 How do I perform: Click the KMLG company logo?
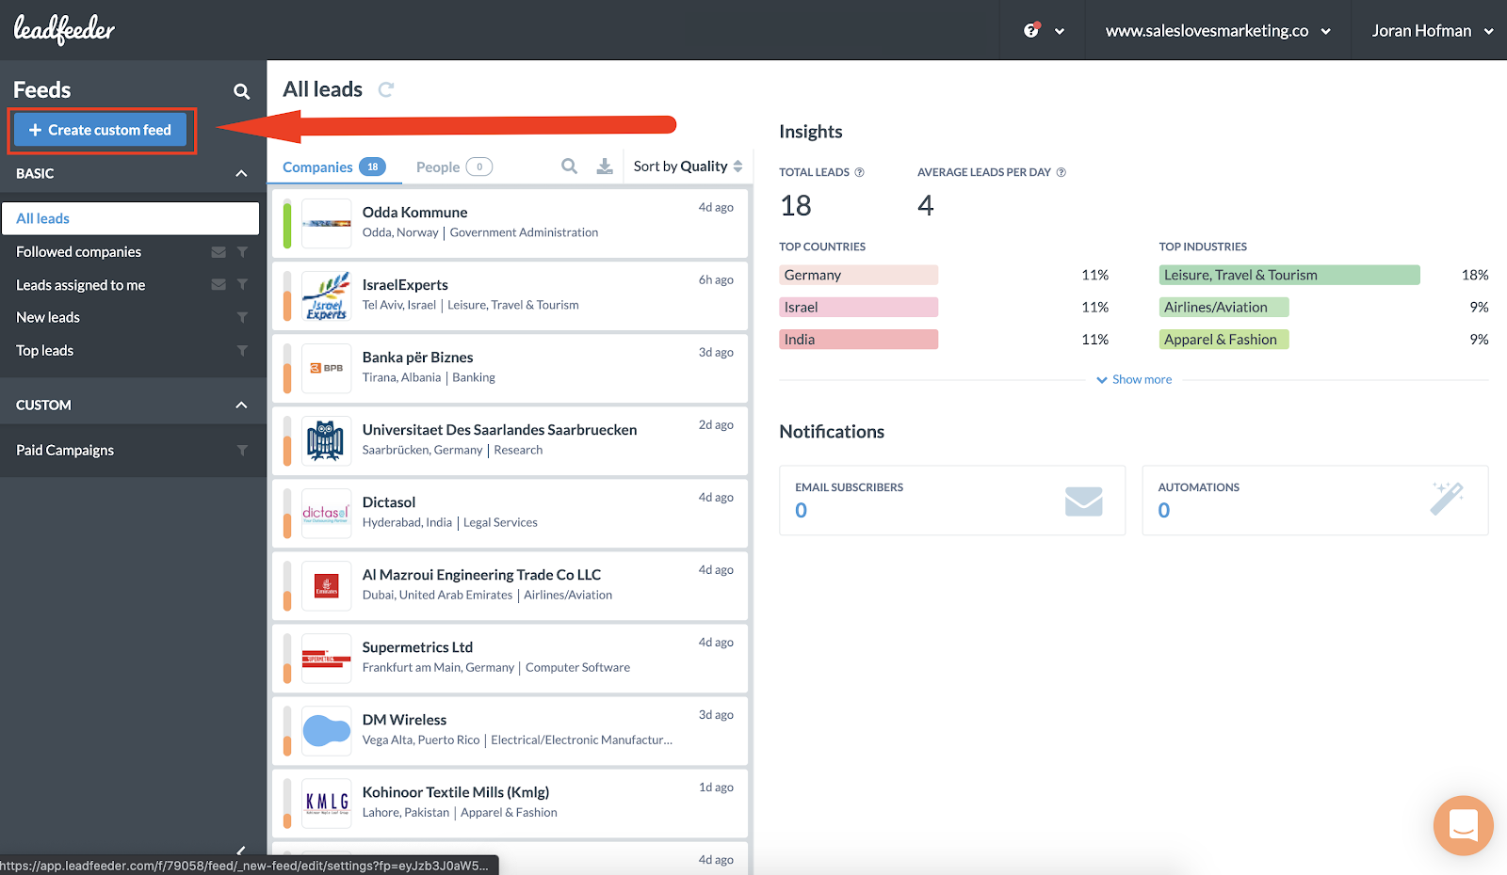click(326, 803)
